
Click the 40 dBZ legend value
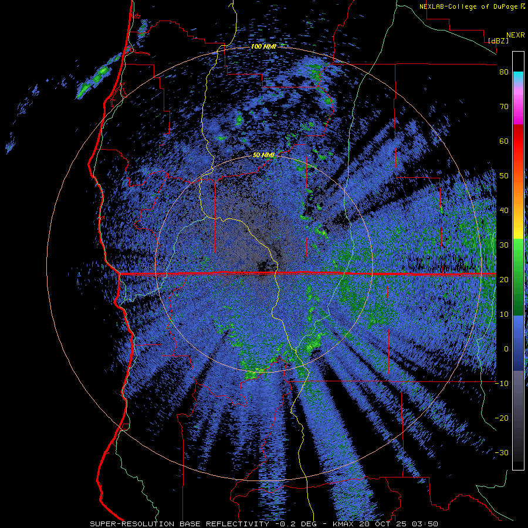click(x=504, y=211)
